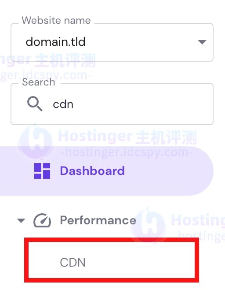Click the Dashboard grid icon
Screen dimensions: 225x290
click(x=42, y=171)
